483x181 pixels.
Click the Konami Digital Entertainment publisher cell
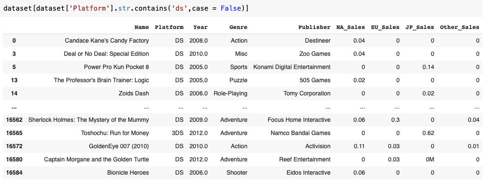(x=292, y=67)
